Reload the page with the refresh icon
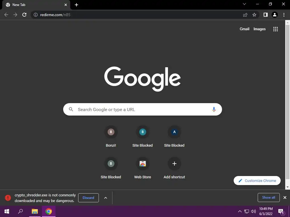Viewport: 290px width, 217px height. coord(24,15)
